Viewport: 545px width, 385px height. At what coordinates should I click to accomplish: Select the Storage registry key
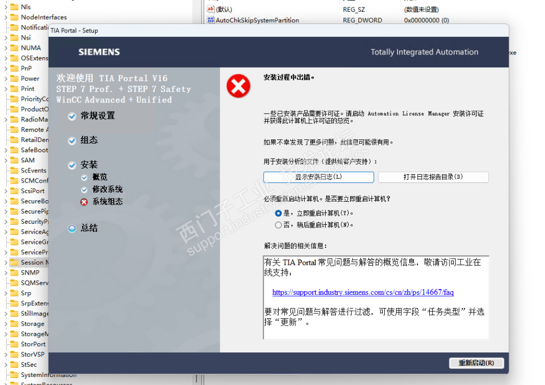click(33, 324)
